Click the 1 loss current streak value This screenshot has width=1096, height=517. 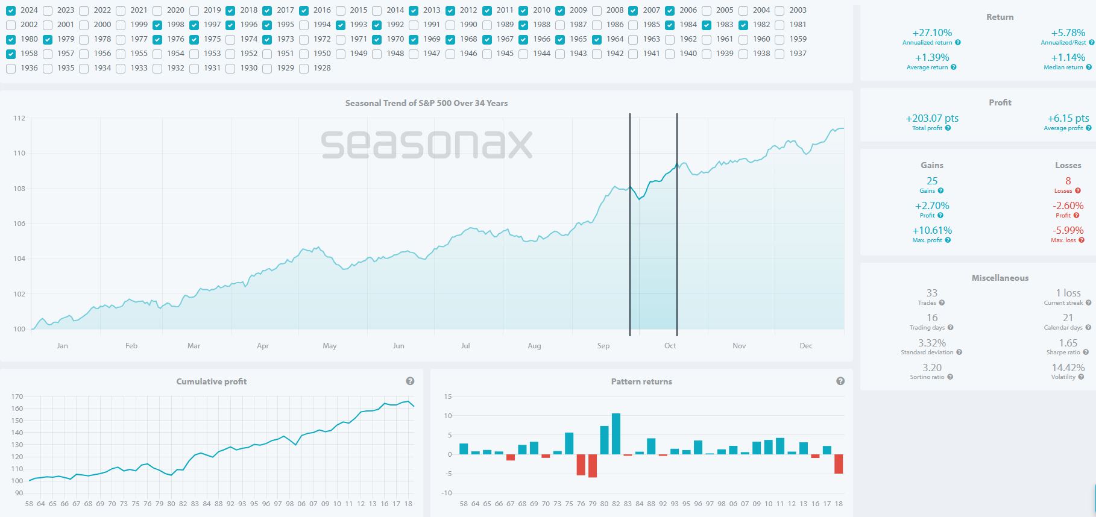[x=1068, y=293]
